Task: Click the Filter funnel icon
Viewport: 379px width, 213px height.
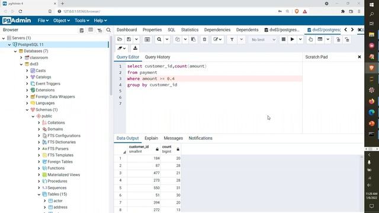Action: click(232, 40)
